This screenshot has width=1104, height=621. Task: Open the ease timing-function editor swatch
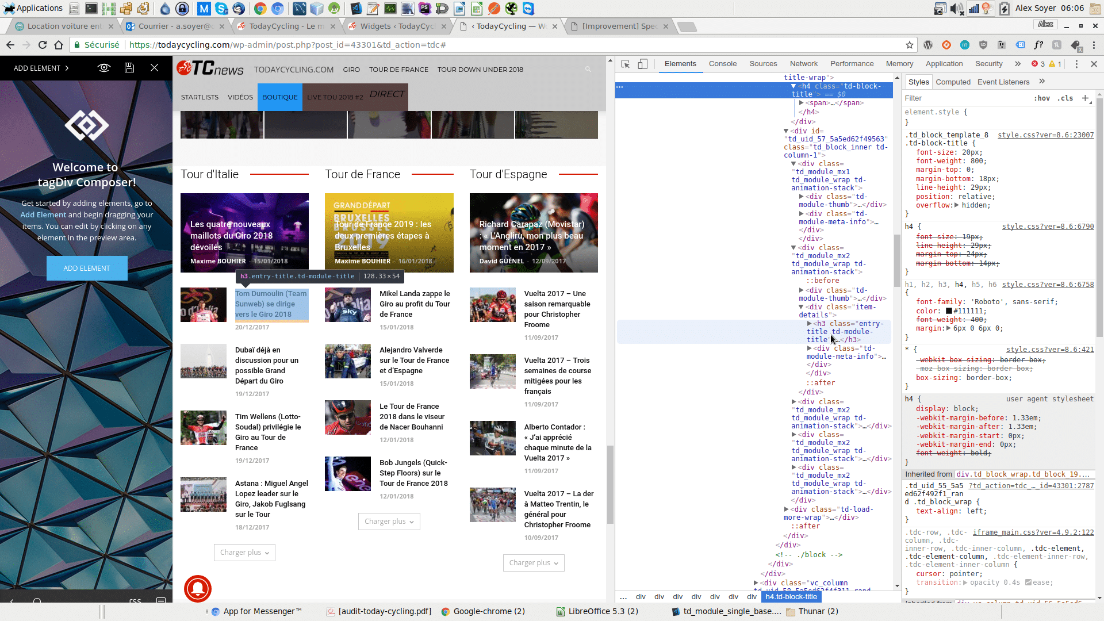click(x=1028, y=582)
